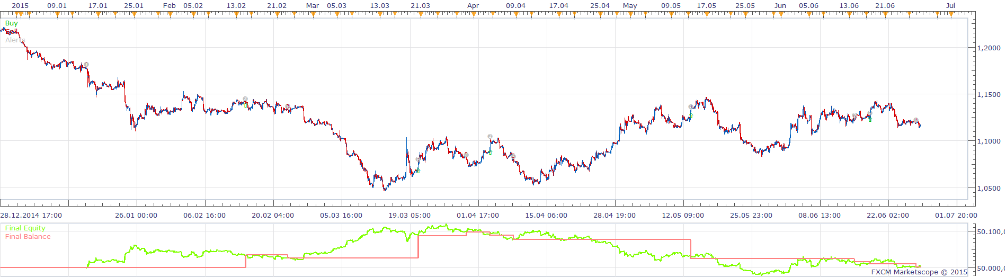Screen dimensions: 1006x277
Task: Click the 1,1000 price axis label
Action: point(989,141)
